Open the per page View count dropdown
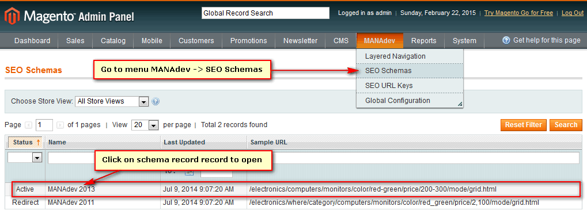 pos(145,125)
